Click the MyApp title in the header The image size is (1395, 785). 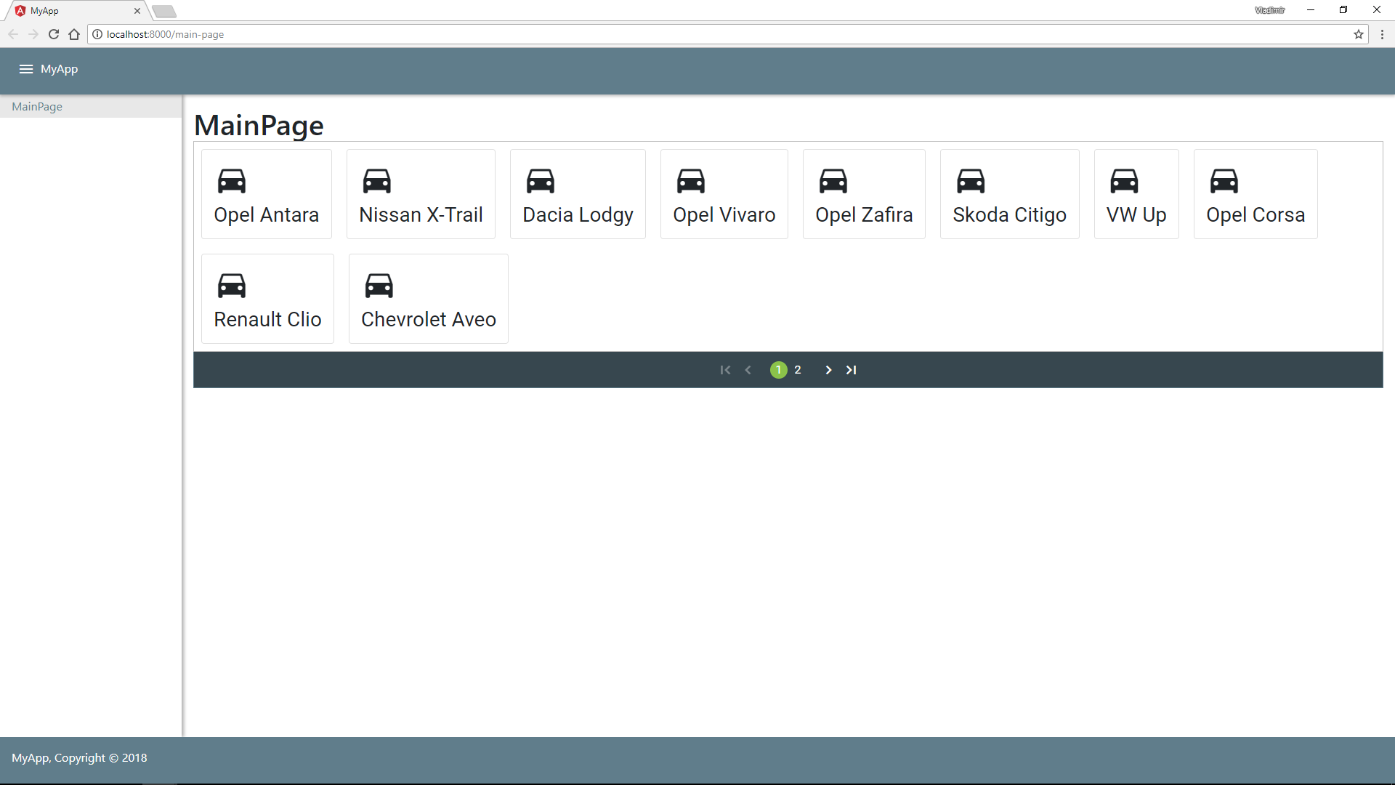[x=59, y=69]
